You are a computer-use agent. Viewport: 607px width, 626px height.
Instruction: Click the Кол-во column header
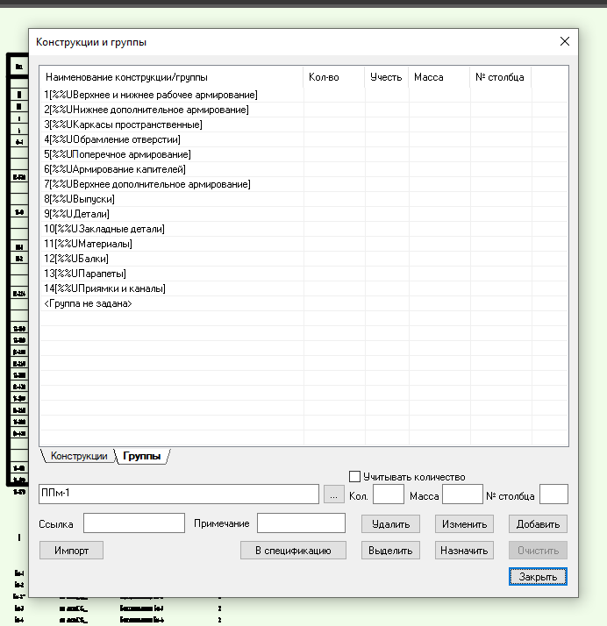coord(334,77)
